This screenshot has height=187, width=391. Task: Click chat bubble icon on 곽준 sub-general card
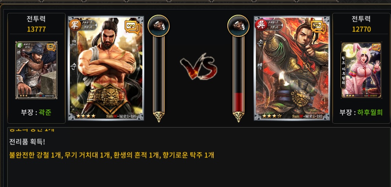pyautogui.click(x=51, y=47)
